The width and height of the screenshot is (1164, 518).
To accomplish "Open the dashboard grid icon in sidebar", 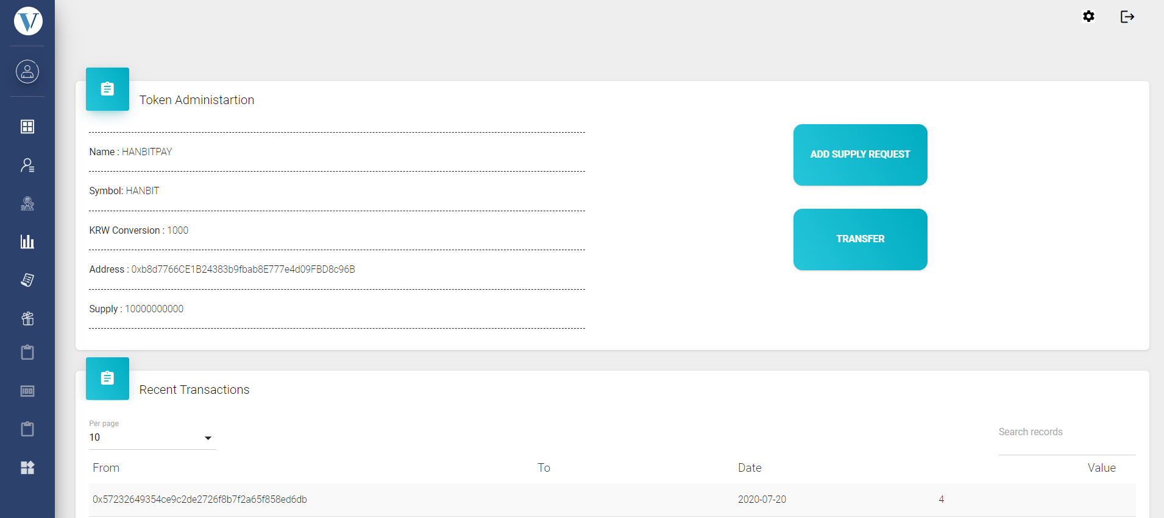I will pos(27,127).
